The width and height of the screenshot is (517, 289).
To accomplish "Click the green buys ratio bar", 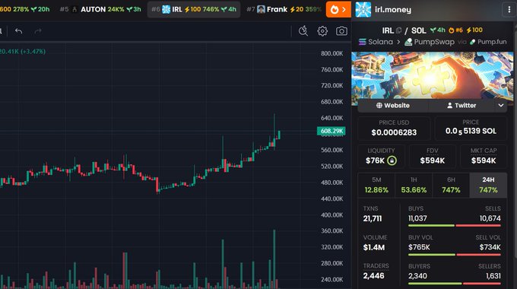I will pos(431,226).
